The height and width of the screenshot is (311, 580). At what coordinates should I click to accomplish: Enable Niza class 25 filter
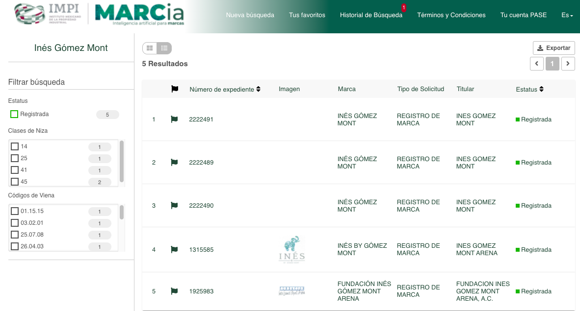(x=15, y=158)
